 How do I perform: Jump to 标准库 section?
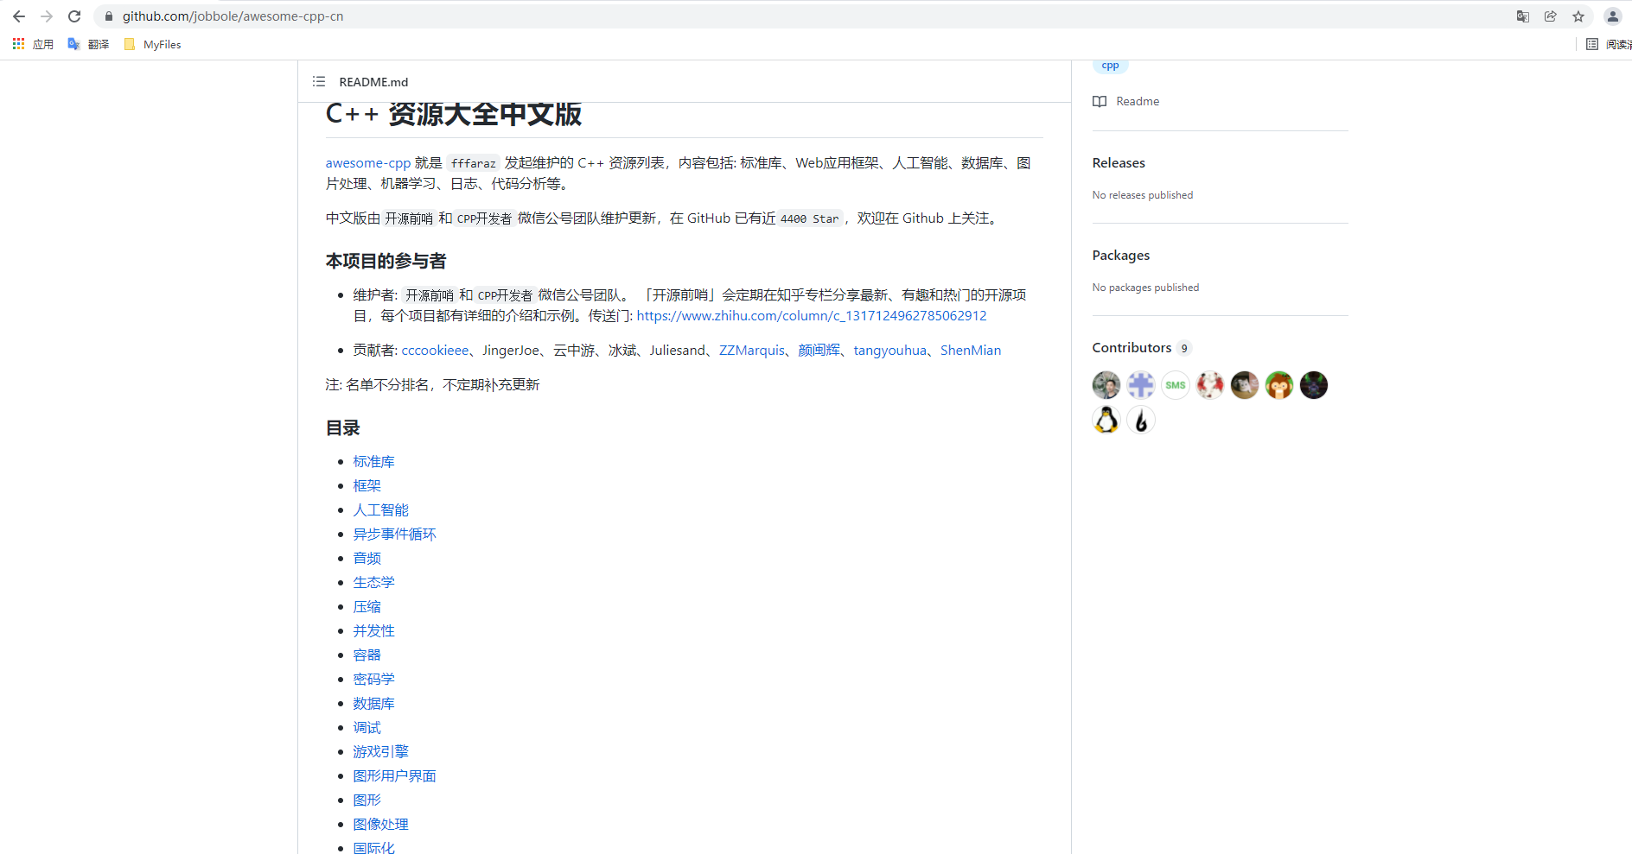click(374, 462)
